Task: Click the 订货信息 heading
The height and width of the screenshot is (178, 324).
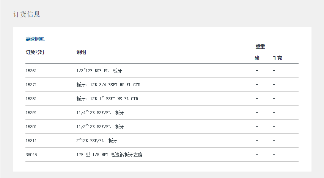Action: coord(27,14)
